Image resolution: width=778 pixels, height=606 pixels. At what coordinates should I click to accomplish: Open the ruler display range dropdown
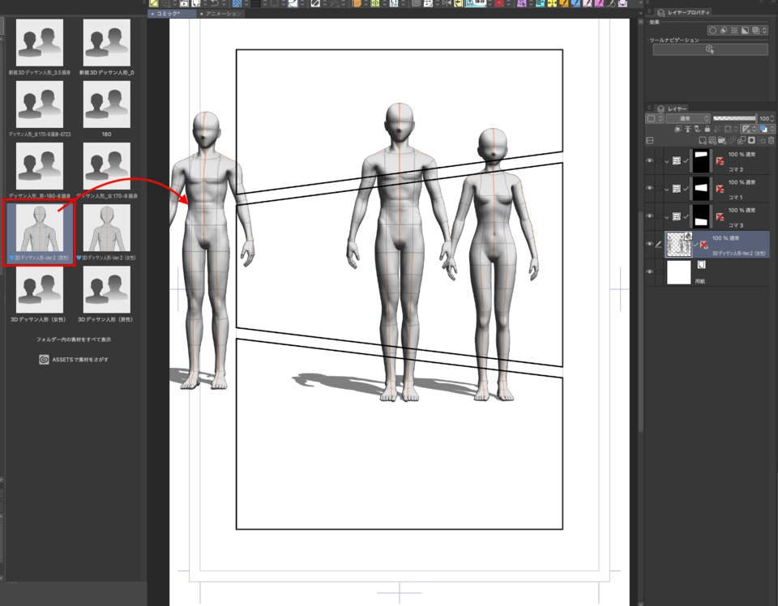pyautogui.click(x=749, y=129)
